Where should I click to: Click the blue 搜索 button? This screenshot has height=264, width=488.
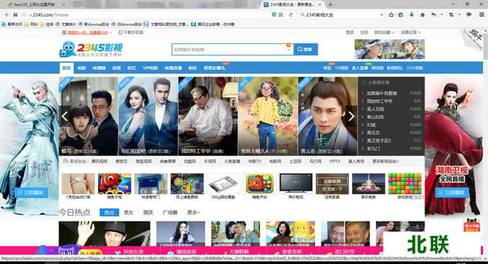(305, 50)
